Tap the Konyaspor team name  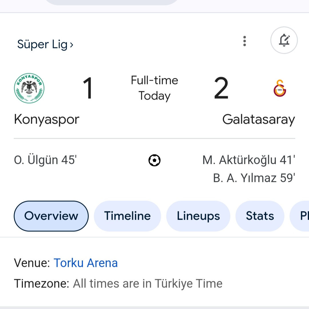(47, 119)
